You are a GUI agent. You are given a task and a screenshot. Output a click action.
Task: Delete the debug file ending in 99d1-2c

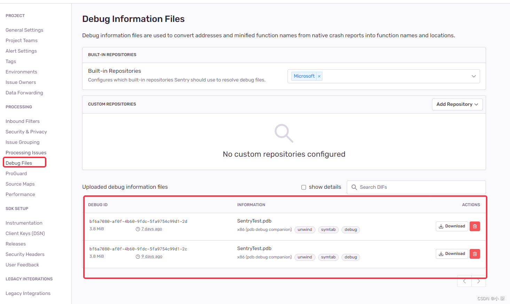click(x=475, y=254)
